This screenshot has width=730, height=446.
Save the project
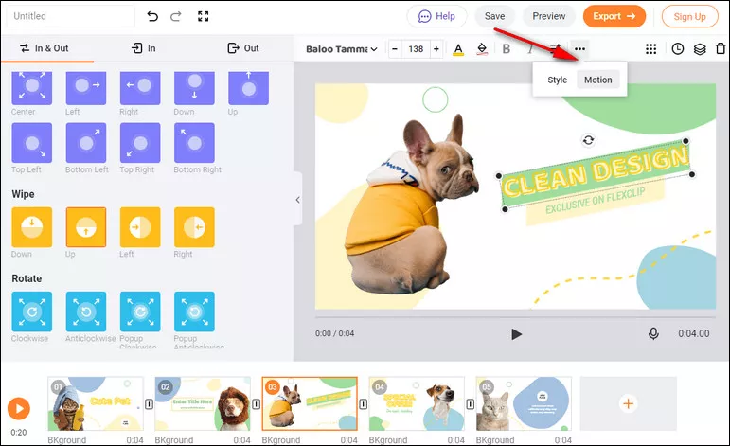click(494, 16)
